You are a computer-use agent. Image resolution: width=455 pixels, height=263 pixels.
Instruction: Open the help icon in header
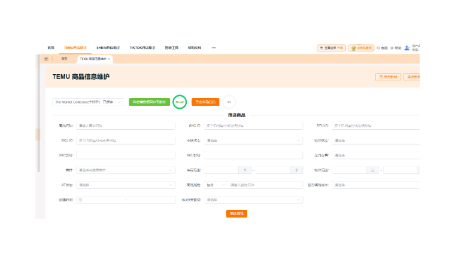(392, 48)
